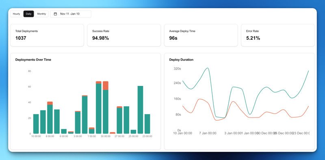This screenshot has width=325, height=160.
Task: Click the Deploy Duration chart title
Action: [181, 60]
